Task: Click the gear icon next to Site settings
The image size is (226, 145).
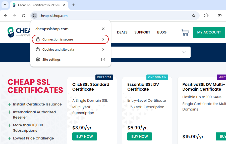Action: [x=38, y=59]
